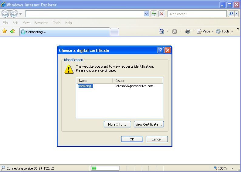The height and width of the screenshot is (172, 241).
Task: Click the More Info... button
Action: click(x=117, y=124)
